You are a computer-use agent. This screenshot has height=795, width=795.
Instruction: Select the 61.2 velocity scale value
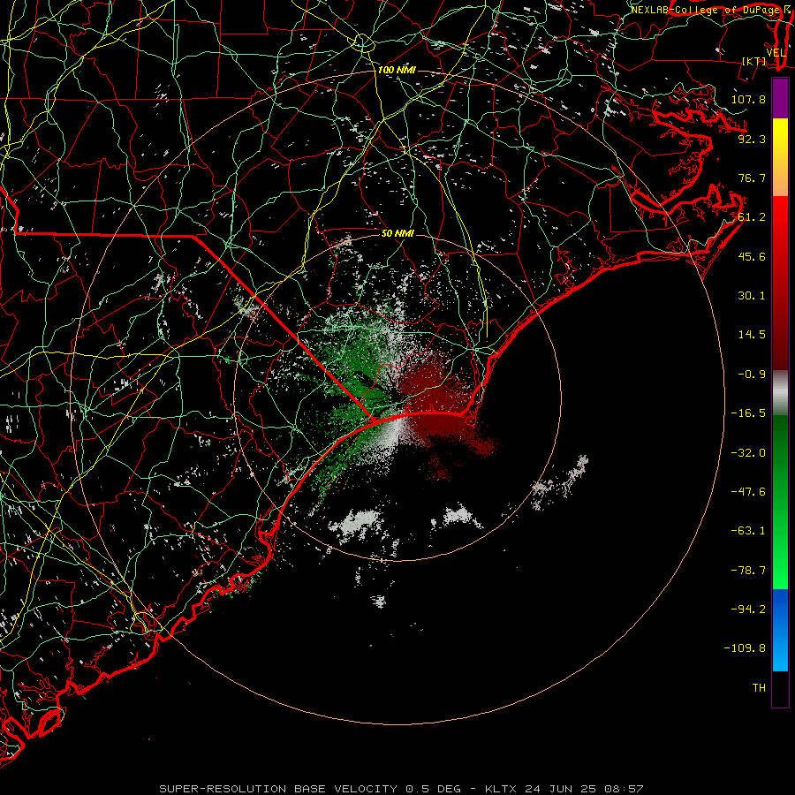pyautogui.click(x=752, y=217)
